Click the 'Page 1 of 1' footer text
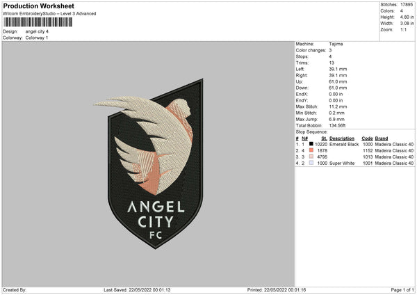 coord(402,290)
